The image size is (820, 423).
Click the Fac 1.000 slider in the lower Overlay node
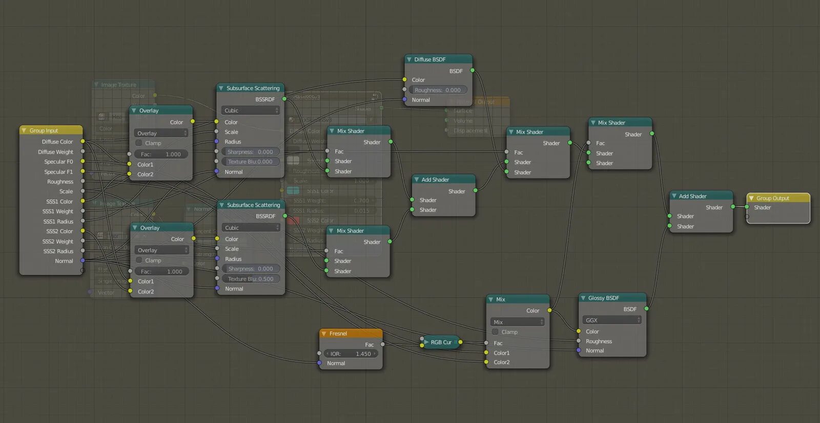point(162,271)
